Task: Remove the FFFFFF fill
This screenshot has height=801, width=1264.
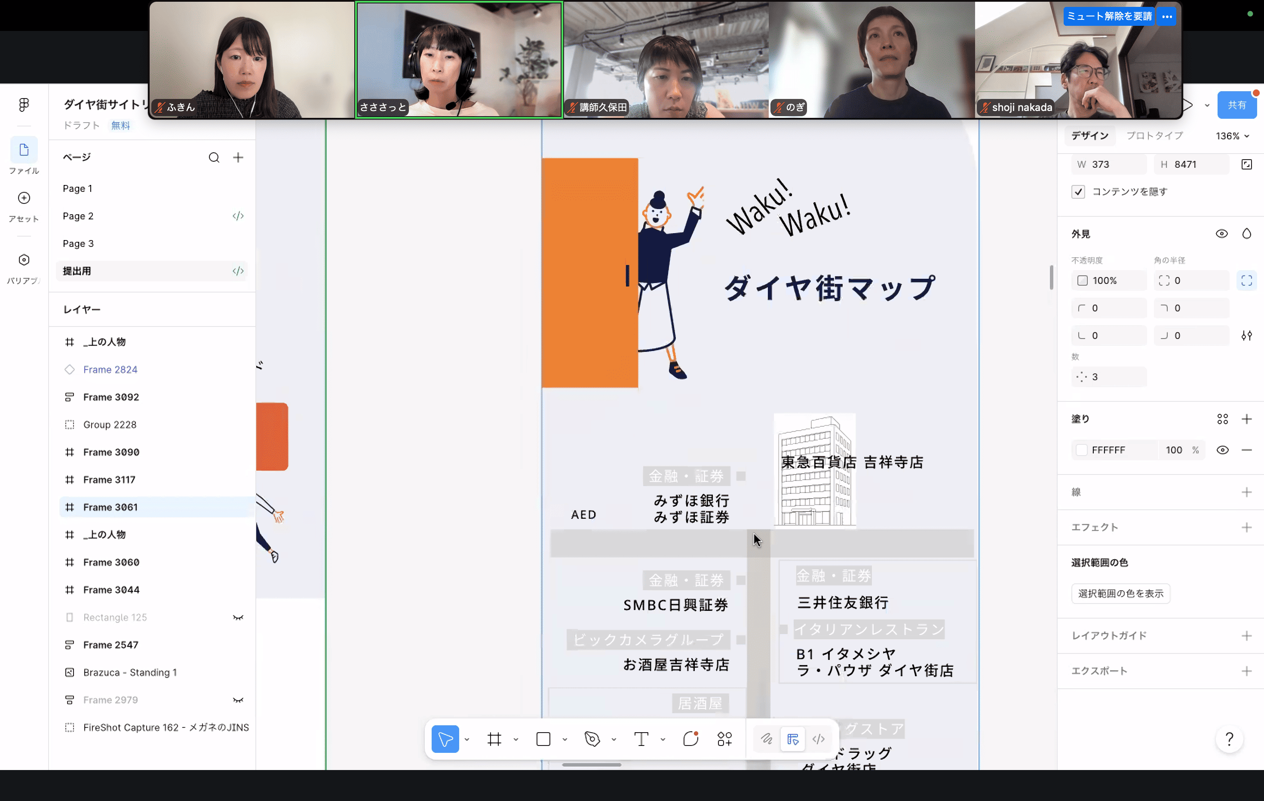Action: pyautogui.click(x=1247, y=450)
